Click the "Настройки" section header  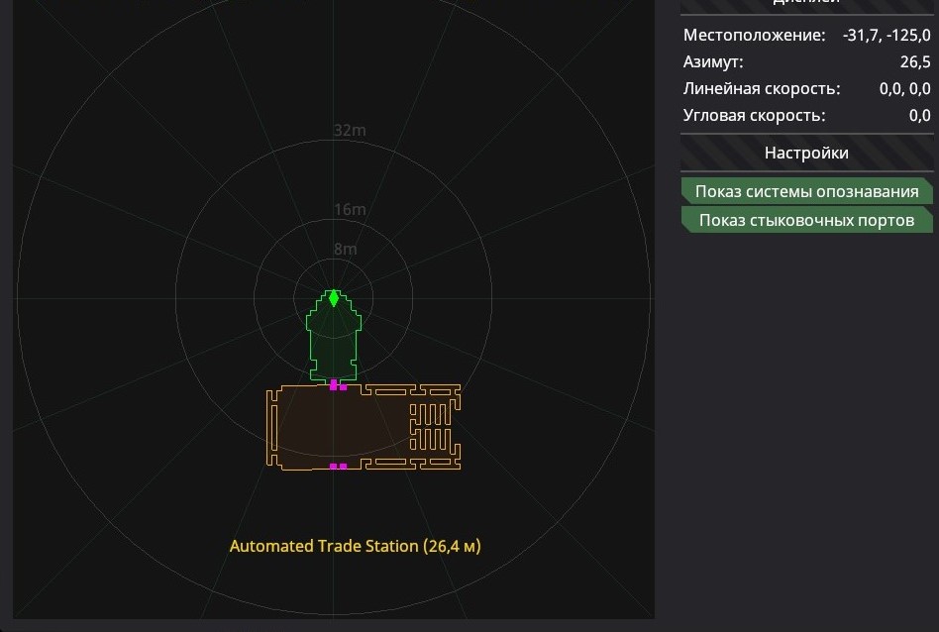pyautogui.click(x=806, y=154)
